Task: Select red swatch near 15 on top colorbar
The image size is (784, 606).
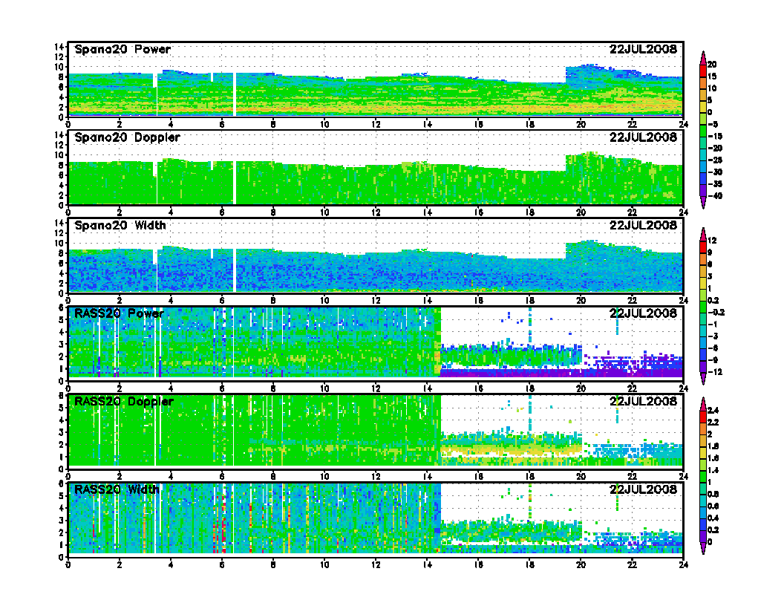Action: pyautogui.click(x=703, y=71)
